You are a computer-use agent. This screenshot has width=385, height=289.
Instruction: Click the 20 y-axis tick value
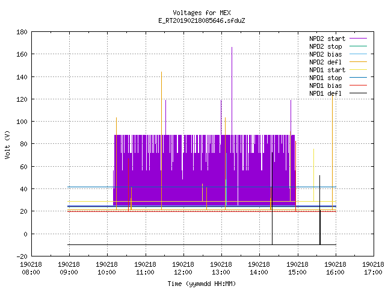23,211
